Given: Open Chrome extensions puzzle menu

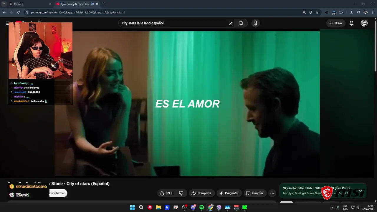Looking at the screenshot, I should (341, 12).
